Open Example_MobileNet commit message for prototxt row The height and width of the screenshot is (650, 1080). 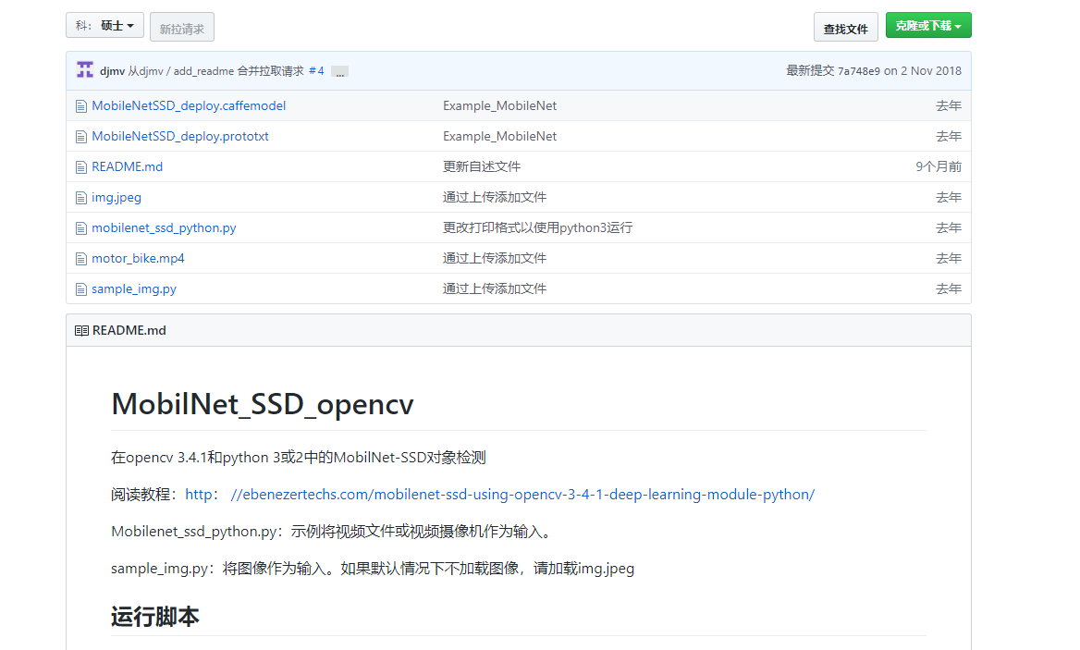[499, 136]
